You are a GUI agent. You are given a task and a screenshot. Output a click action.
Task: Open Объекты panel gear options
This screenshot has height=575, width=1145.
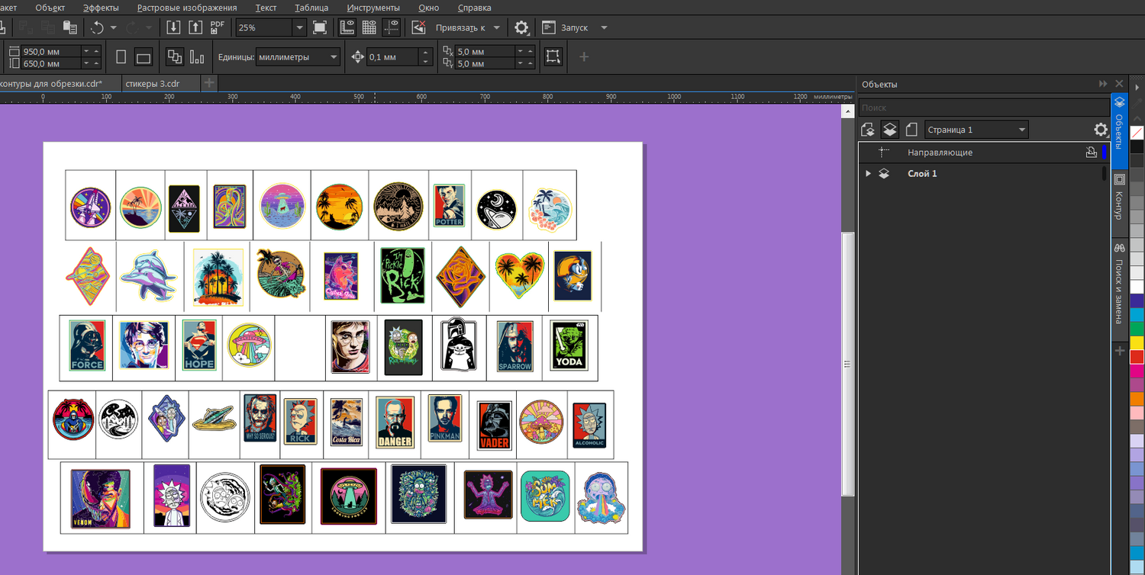pos(1100,130)
